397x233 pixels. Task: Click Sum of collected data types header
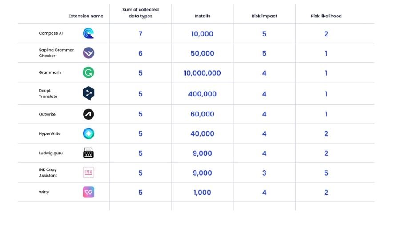[x=140, y=13]
